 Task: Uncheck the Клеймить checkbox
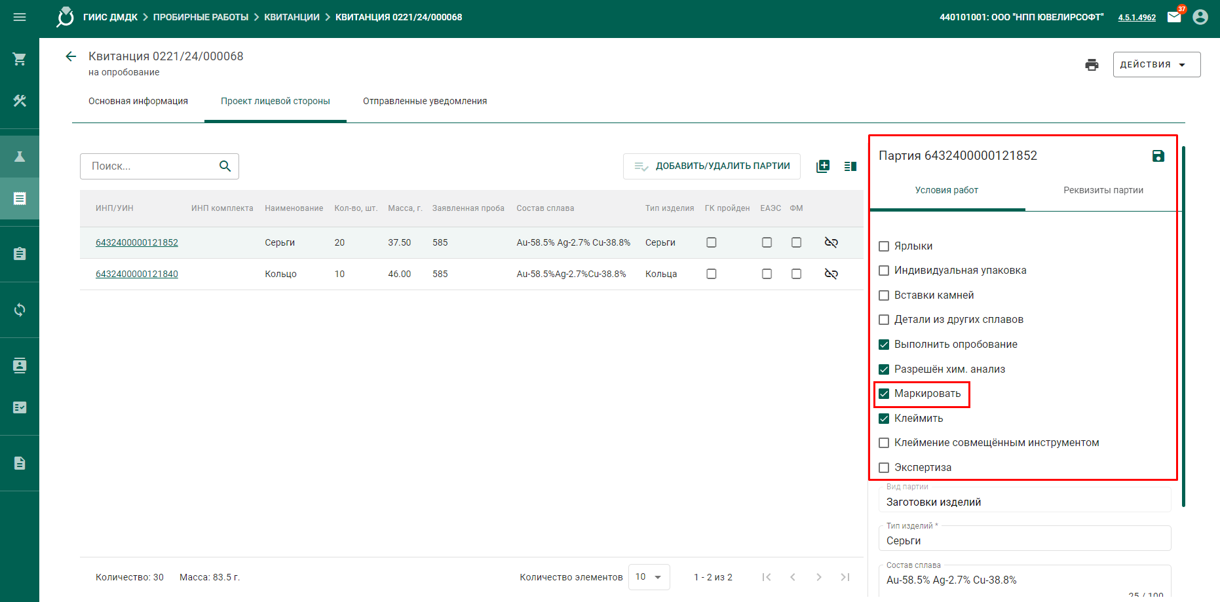pyautogui.click(x=884, y=419)
